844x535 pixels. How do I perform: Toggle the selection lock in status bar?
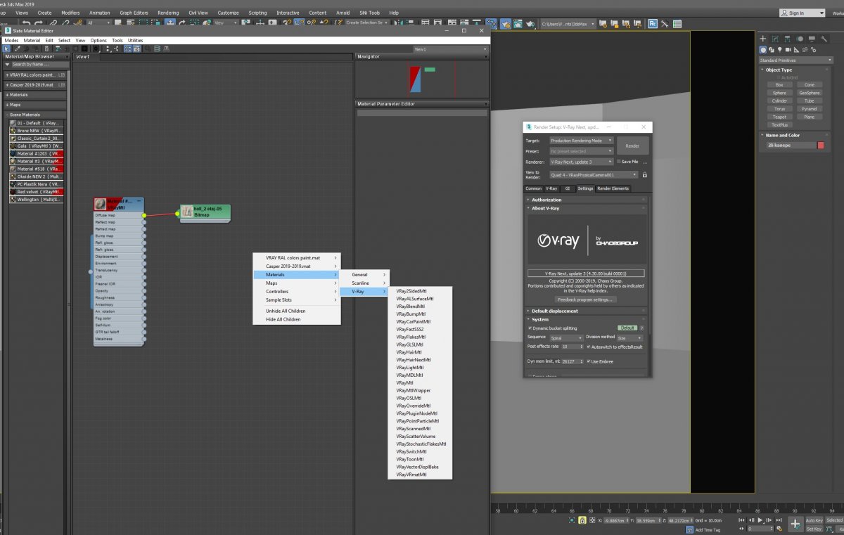(582, 520)
